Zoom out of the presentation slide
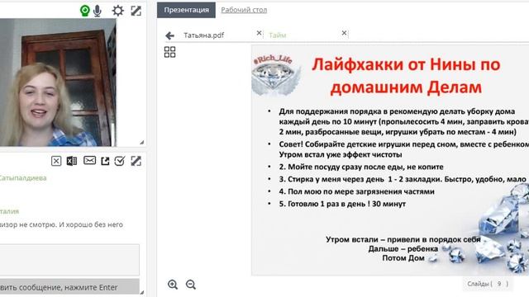The height and width of the screenshot is (297, 529). [191, 284]
